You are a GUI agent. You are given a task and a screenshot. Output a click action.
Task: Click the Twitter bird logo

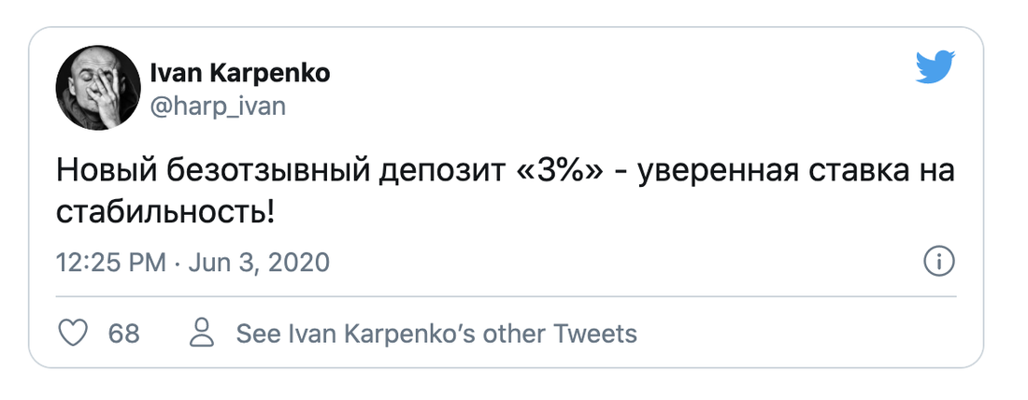point(935,68)
